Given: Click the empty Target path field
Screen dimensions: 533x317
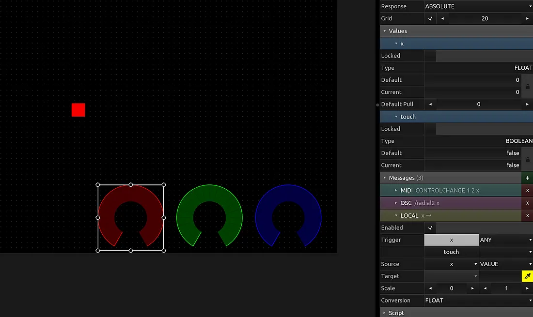Looking at the screenshot, I should coord(500,276).
